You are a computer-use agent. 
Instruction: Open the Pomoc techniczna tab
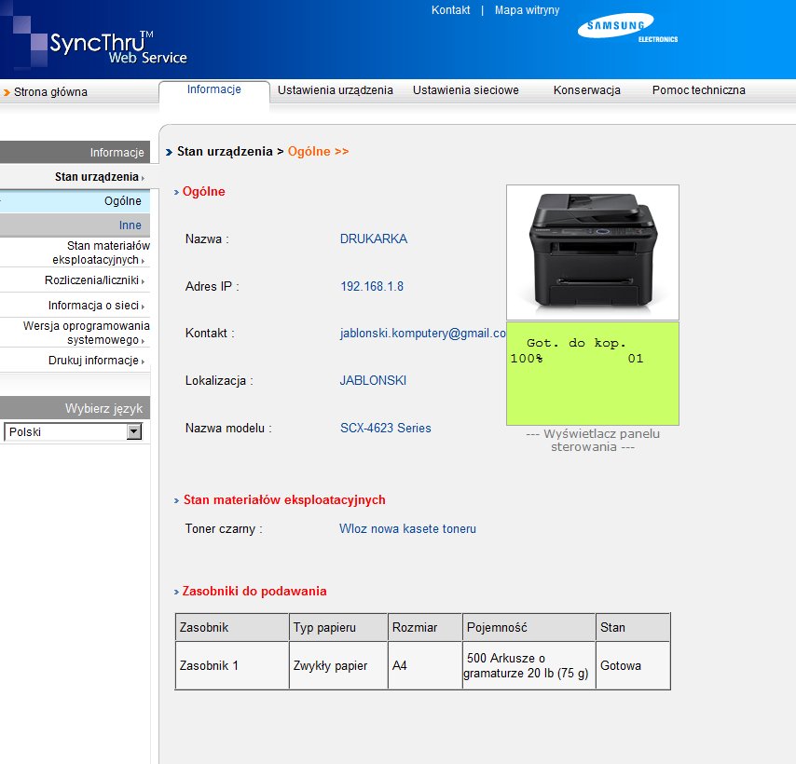click(x=698, y=90)
